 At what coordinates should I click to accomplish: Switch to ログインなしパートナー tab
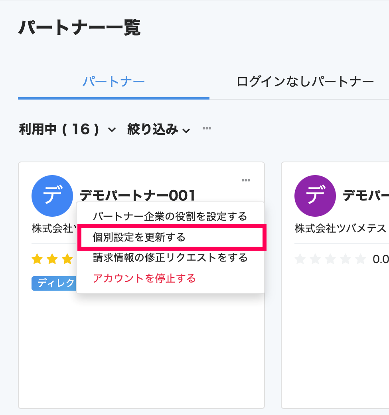[305, 82]
